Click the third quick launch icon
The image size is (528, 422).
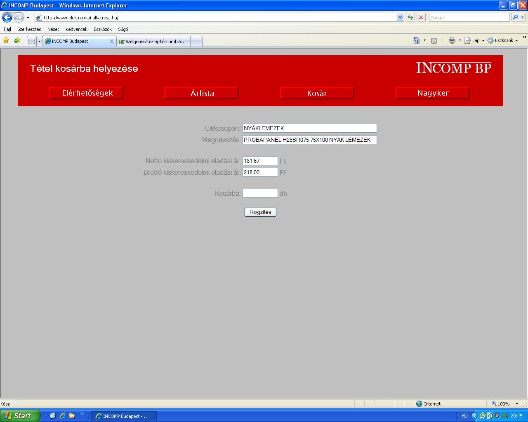click(x=72, y=416)
